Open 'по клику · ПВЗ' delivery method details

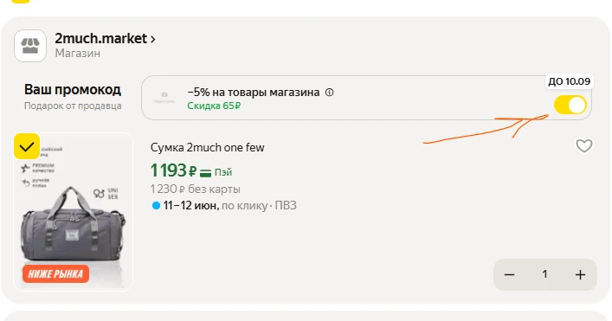click(x=259, y=206)
